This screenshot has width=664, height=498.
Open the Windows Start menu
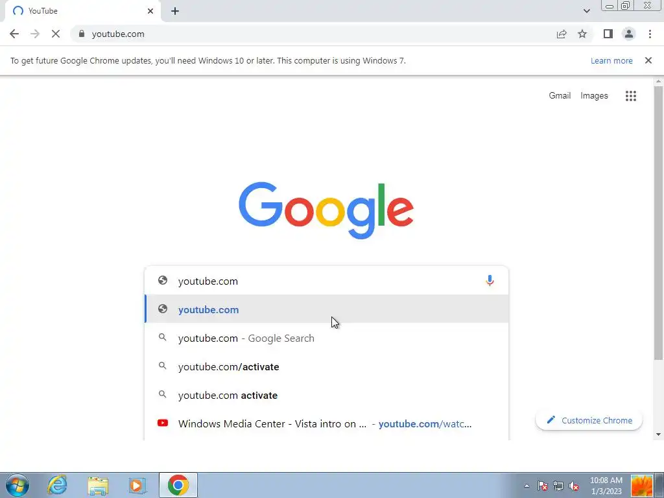(x=18, y=485)
